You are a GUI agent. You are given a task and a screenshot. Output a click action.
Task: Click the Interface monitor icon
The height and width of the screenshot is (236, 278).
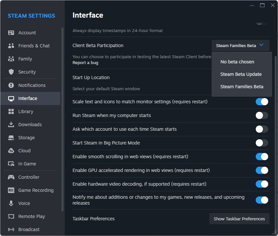click(x=11, y=98)
